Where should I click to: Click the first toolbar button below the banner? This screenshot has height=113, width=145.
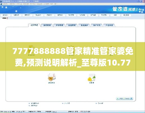[5, 15]
